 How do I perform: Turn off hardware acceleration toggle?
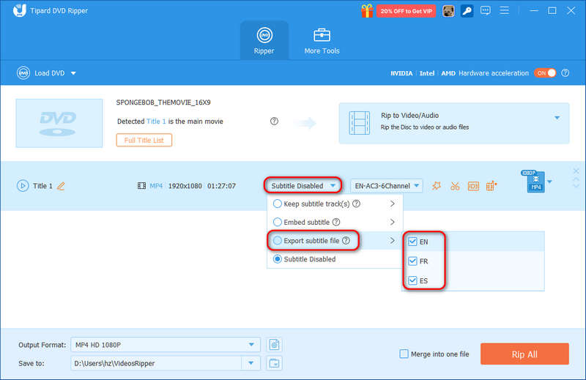point(545,73)
